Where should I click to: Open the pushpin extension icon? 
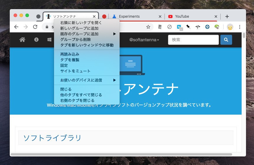188,27
